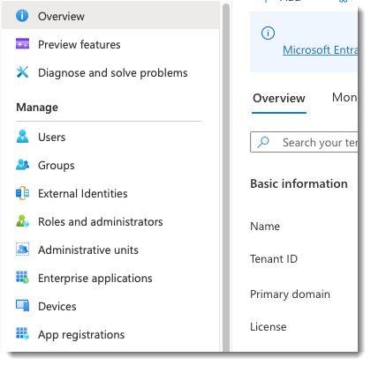Switch to the Overview tab
The width and height of the screenshot is (371, 365).
(279, 98)
